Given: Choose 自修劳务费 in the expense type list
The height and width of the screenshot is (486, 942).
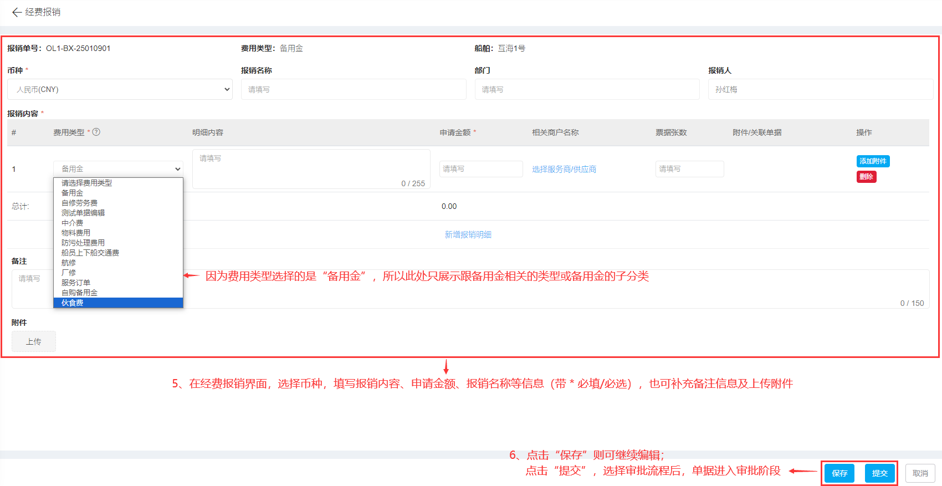Looking at the screenshot, I should click(x=118, y=203).
